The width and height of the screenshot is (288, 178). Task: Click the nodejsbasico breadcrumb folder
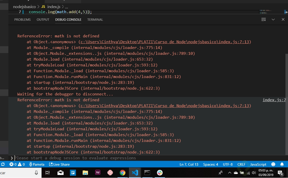tap(24, 7)
